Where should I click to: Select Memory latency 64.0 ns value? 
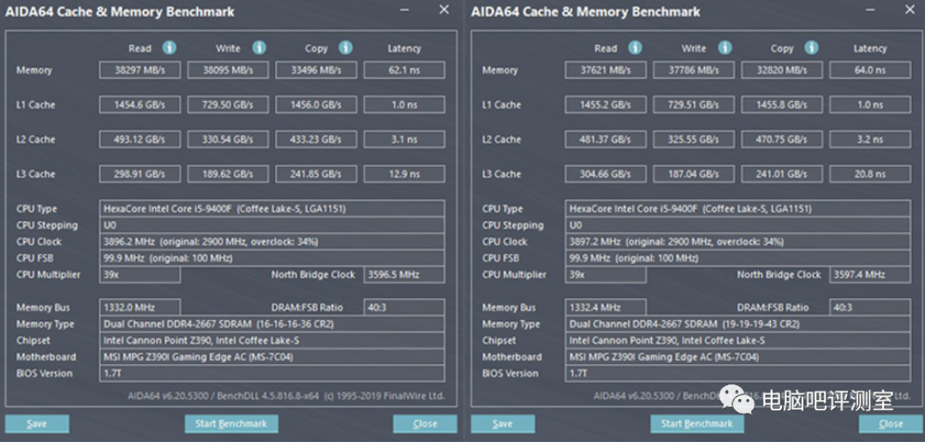coord(870,70)
